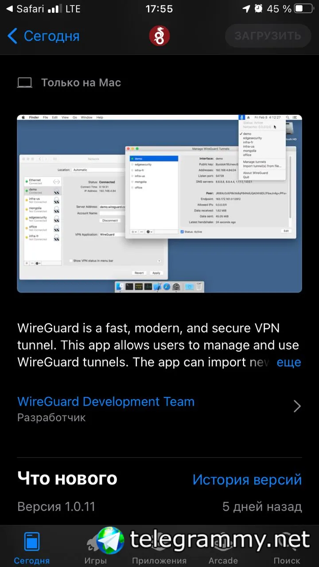Tap the Версия 1.0.11 text
Image resolution: width=319 pixels, height=567 pixels.
[56, 507]
